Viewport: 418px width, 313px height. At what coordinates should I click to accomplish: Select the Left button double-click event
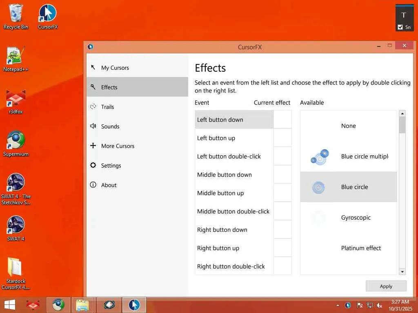pos(234,156)
